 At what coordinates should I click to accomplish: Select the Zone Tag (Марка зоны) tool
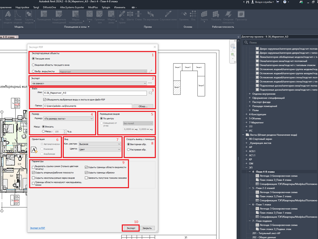tap(111, 17)
